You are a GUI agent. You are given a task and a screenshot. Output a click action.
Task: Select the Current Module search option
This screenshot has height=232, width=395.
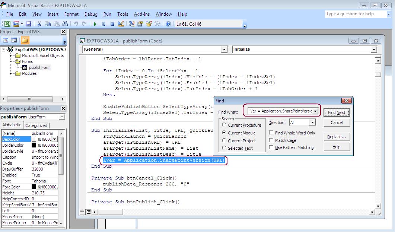(224, 133)
